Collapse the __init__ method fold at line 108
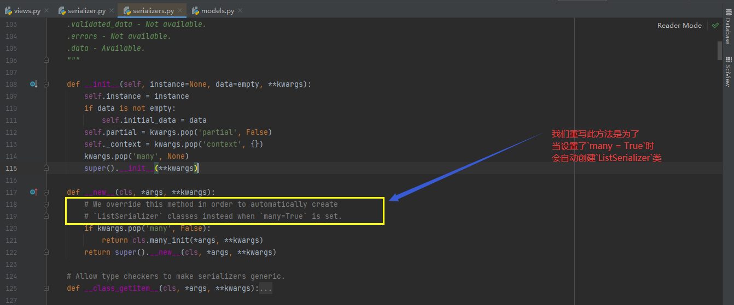 click(x=46, y=84)
